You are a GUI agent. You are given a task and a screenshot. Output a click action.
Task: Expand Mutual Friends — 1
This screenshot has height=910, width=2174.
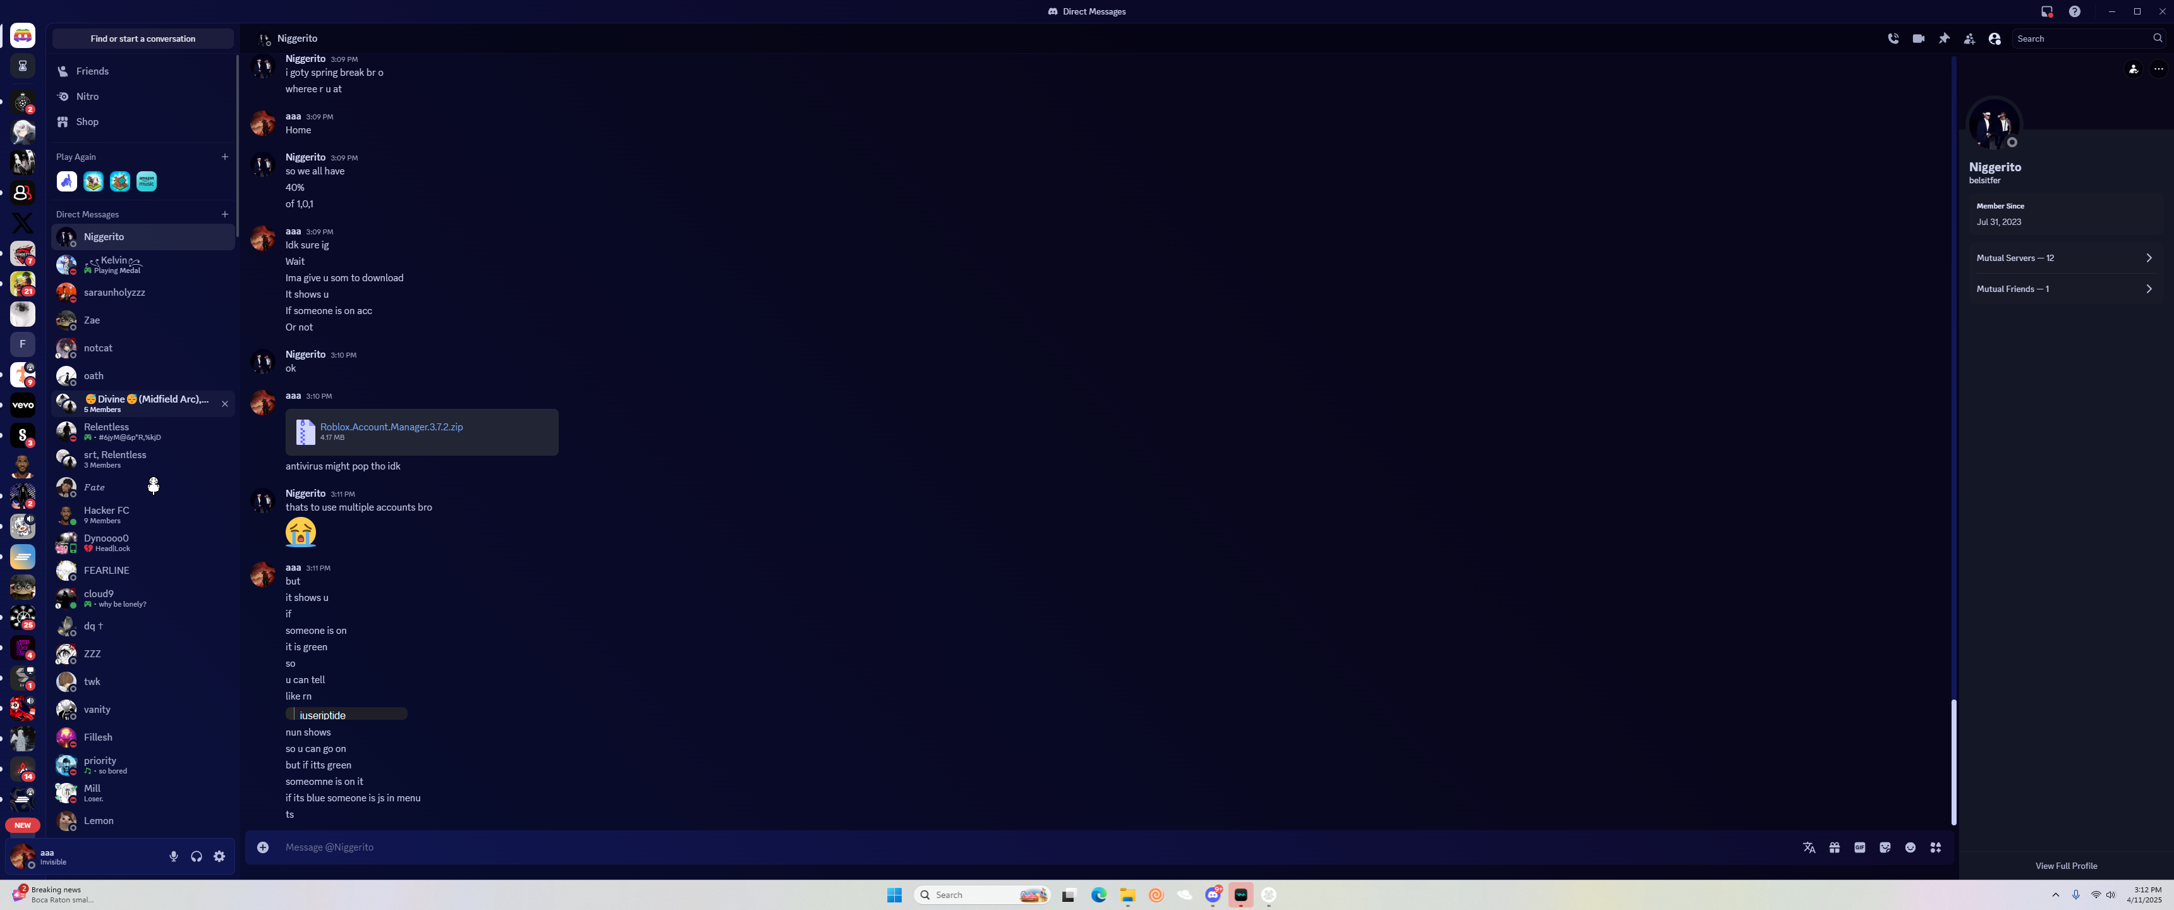[2064, 289]
